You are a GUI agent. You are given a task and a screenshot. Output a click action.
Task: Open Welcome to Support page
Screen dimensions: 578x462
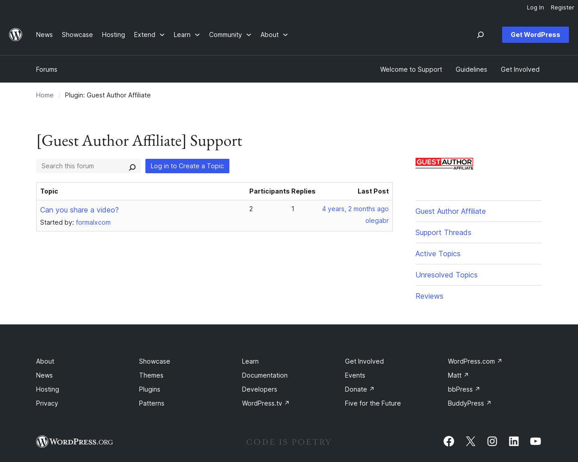pos(411,69)
